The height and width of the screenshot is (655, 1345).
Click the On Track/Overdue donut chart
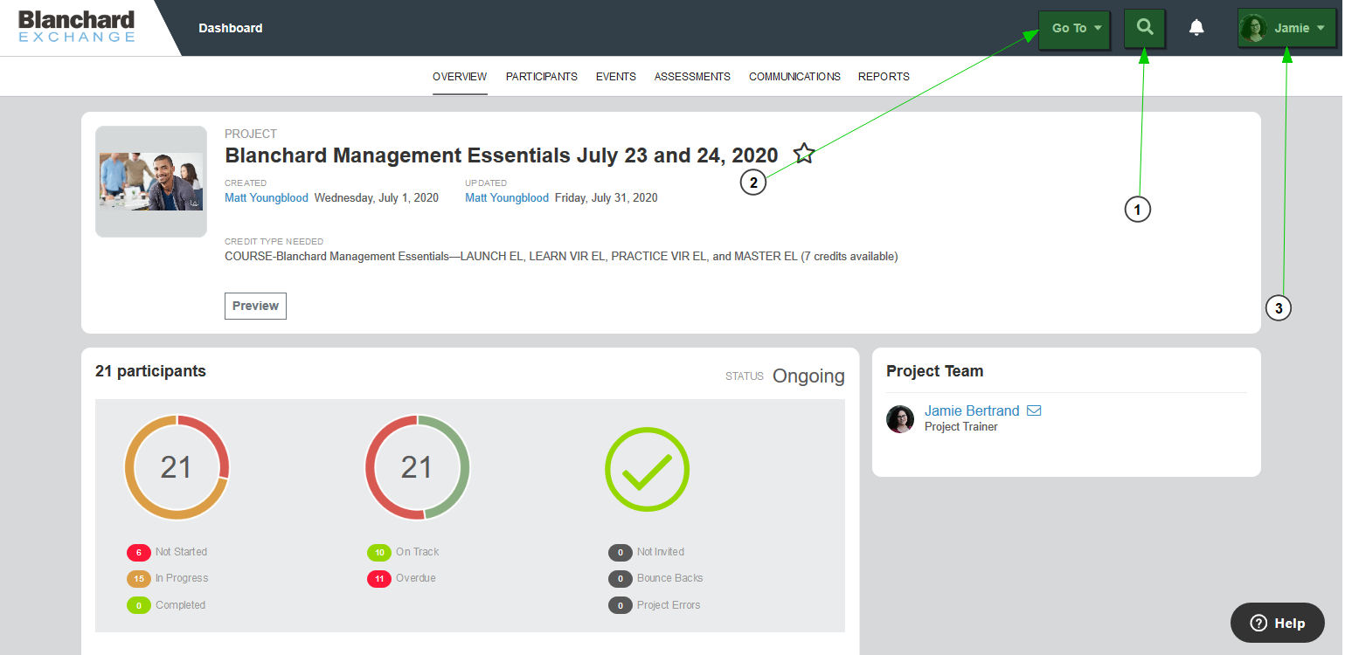(417, 467)
